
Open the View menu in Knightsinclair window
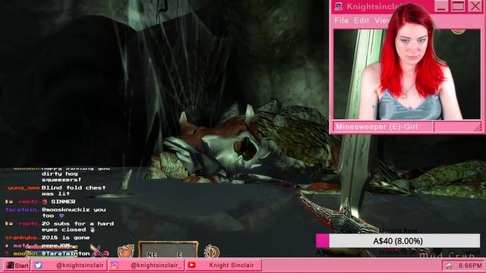click(382, 20)
